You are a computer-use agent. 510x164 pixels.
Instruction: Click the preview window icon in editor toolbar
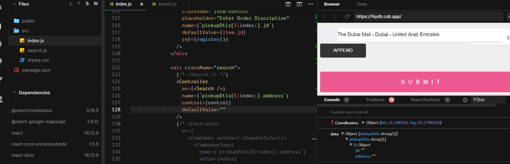click(x=299, y=4)
